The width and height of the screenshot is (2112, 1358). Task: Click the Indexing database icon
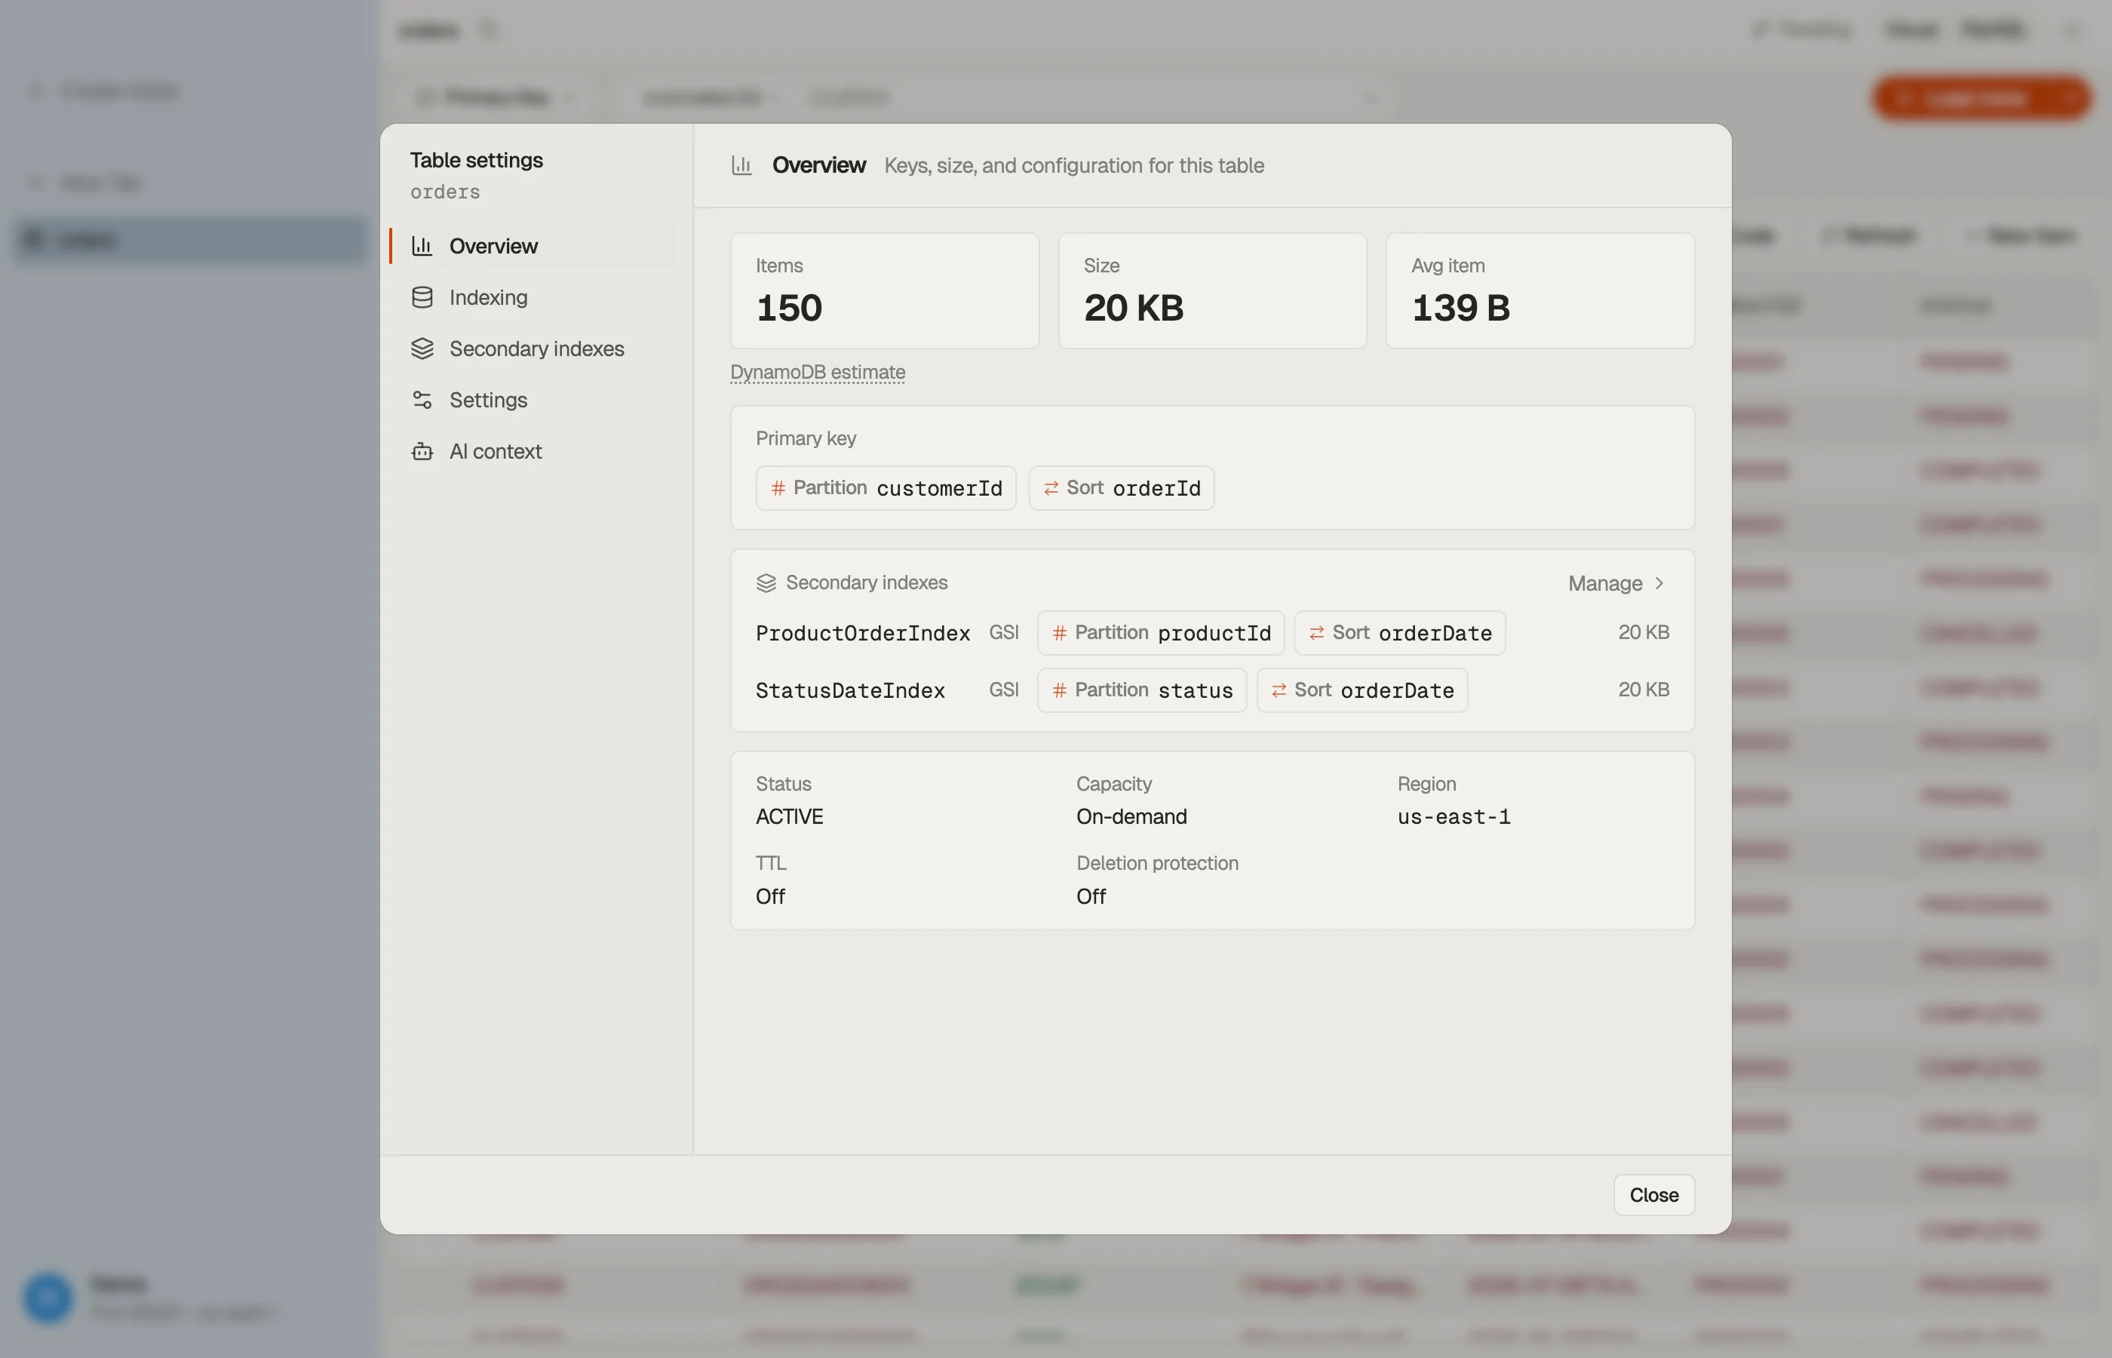(x=422, y=297)
